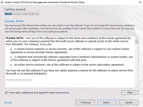This screenshot has height=107, width=143.
Task: Click the volume license customer bullet text
Action: 70,51
